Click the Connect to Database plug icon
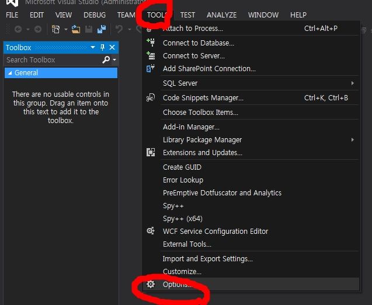 coord(151,43)
